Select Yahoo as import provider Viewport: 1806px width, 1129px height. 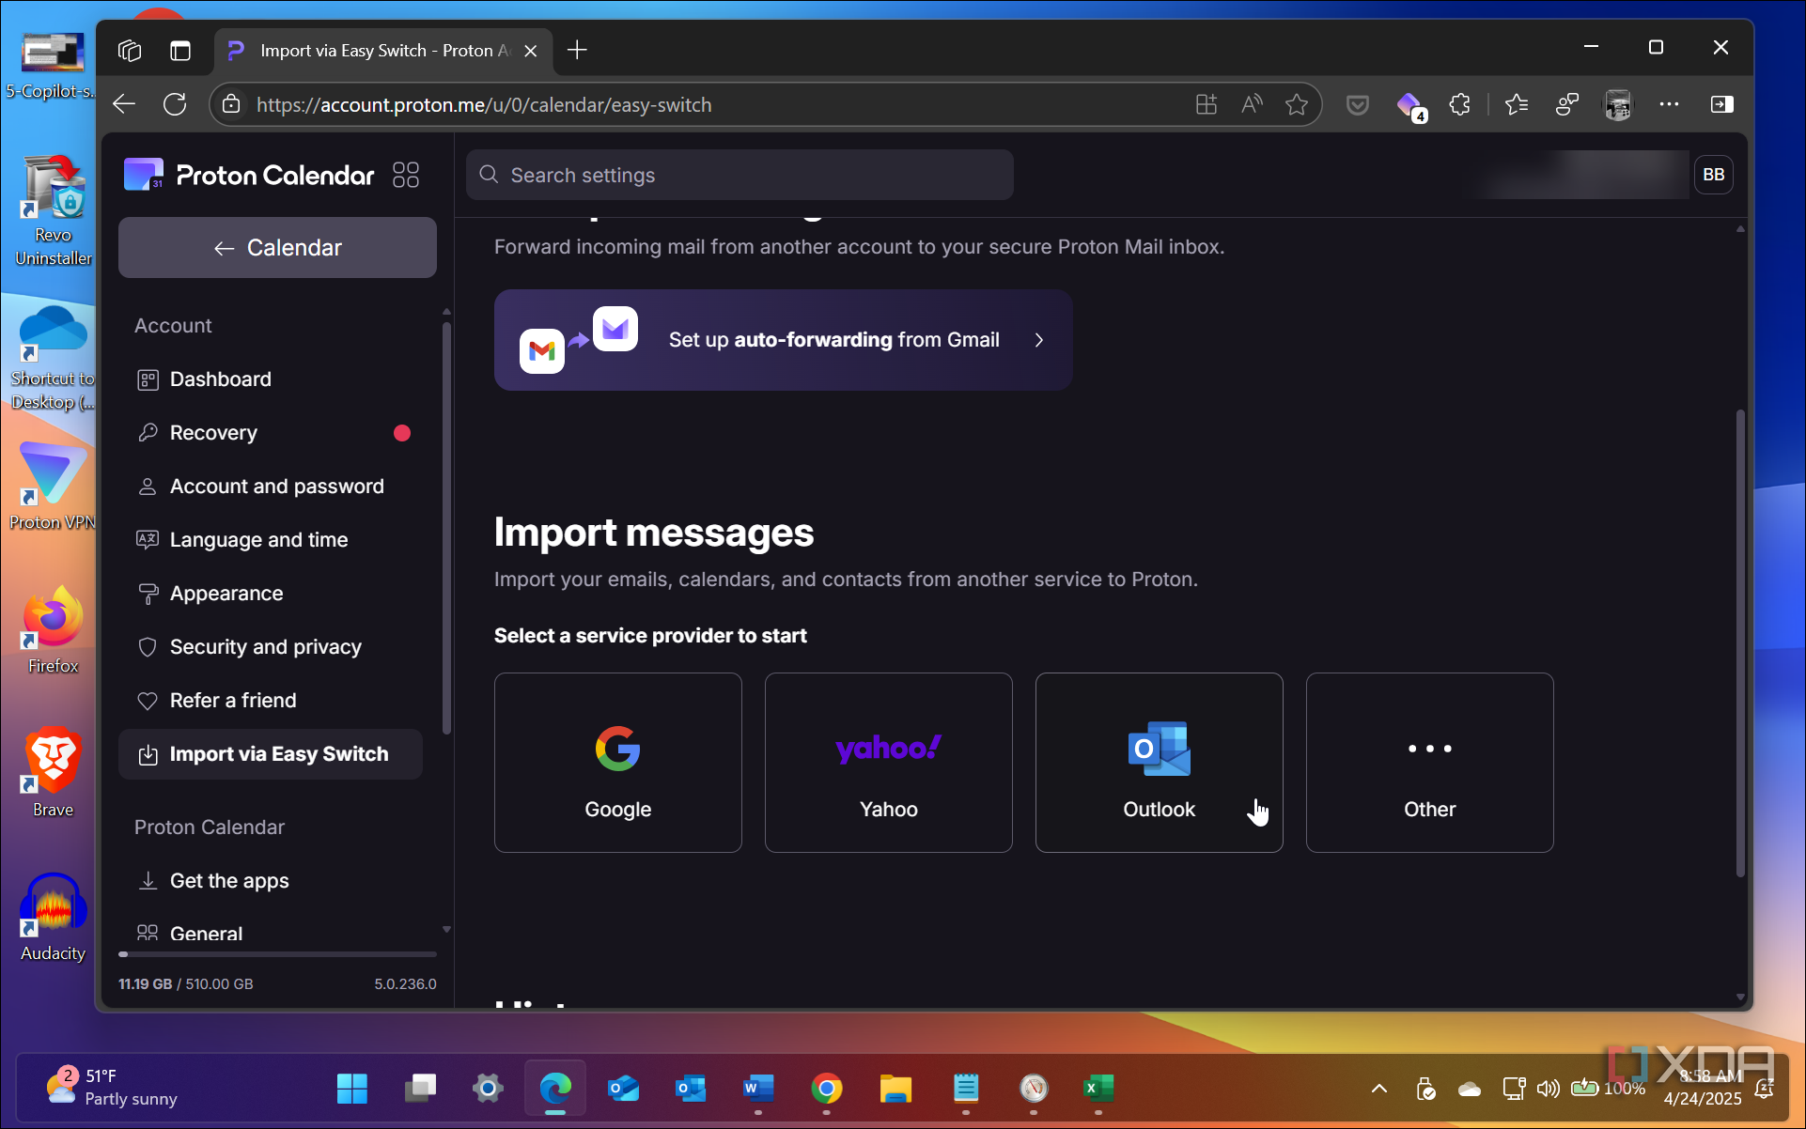889,763
